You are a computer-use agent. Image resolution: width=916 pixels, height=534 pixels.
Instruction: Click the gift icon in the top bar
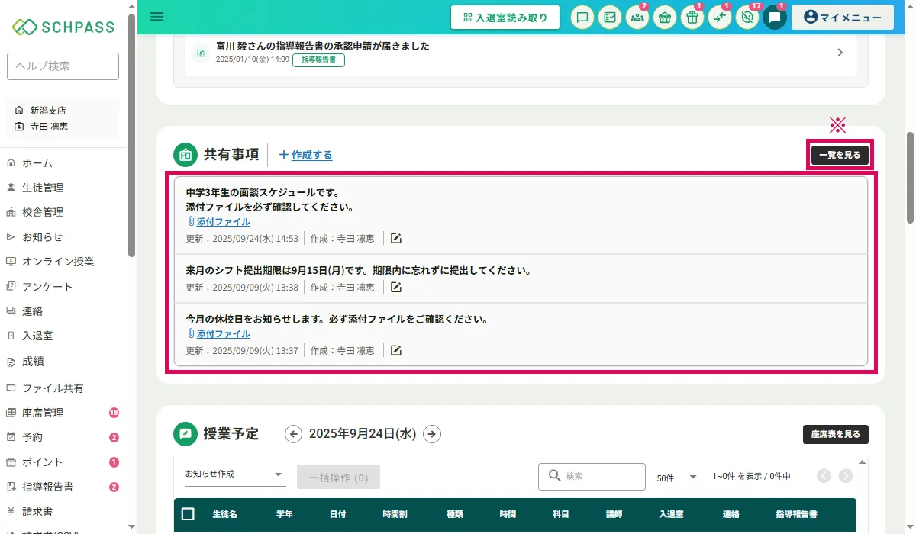tap(692, 18)
